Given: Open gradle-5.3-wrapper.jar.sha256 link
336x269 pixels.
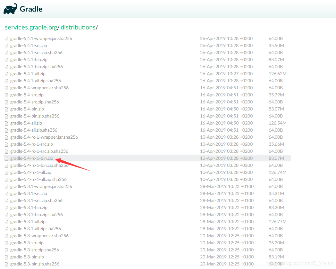Looking at the screenshot, I should (x=39, y=236).
